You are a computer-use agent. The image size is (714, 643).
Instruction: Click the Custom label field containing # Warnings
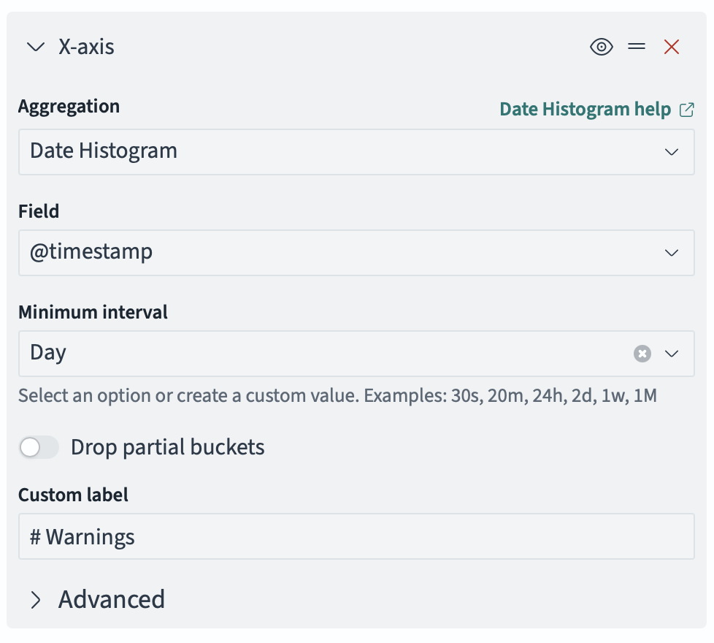tap(356, 537)
